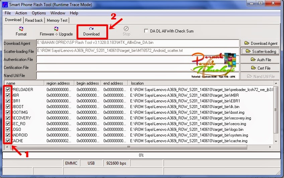Select the logo.bin location path
This screenshot has height=178, width=284.
pyautogui.click(x=187, y=129)
